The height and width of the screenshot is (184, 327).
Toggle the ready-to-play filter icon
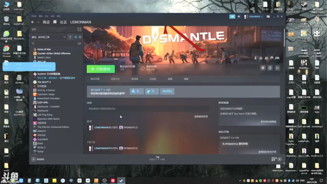click(x=80, y=37)
